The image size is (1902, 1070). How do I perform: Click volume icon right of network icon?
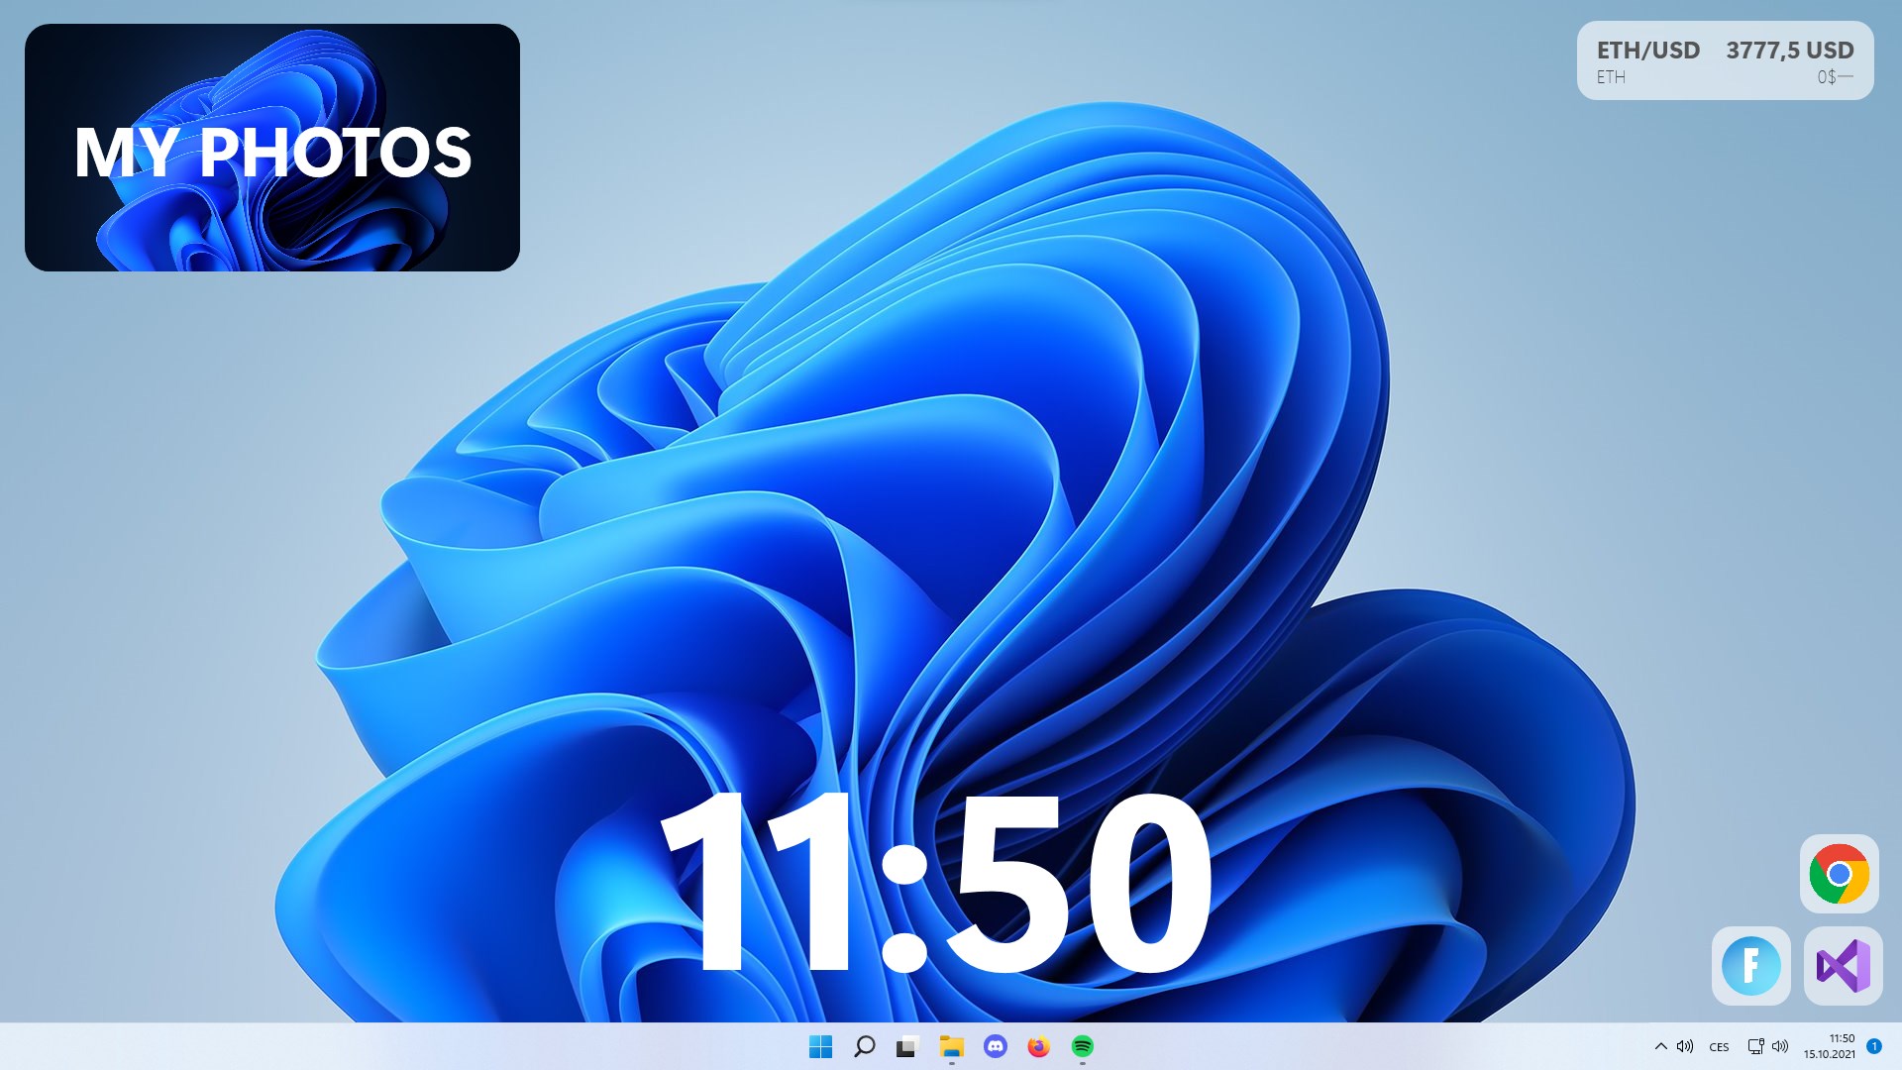[1780, 1046]
